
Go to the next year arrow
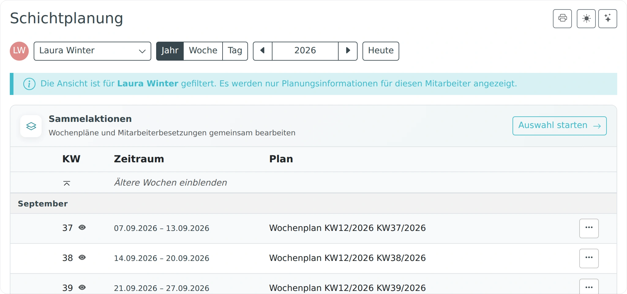(348, 51)
